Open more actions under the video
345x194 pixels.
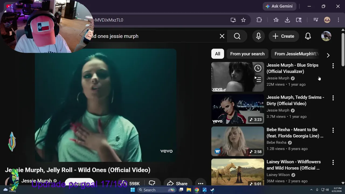point(201,183)
